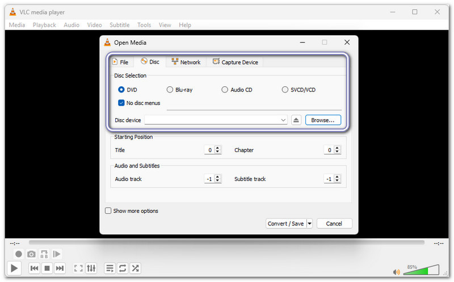Select the Audio CD radio button

tap(225, 90)
